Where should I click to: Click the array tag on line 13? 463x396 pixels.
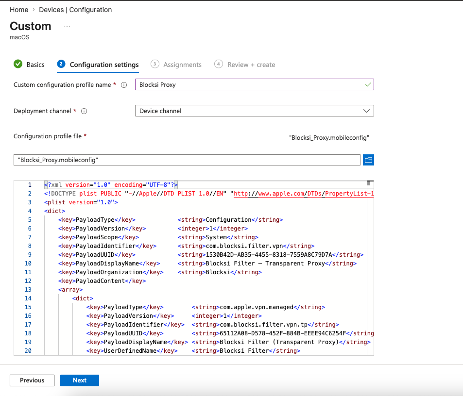(x=70, y=290)
